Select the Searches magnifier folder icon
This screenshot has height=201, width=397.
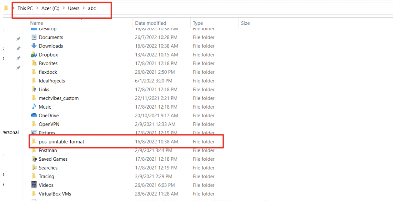(x=34, y=168)
